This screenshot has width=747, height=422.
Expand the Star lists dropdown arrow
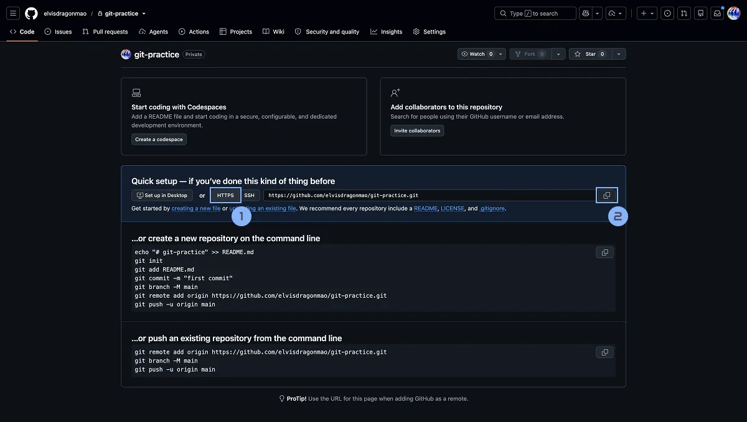click(619, 54)
